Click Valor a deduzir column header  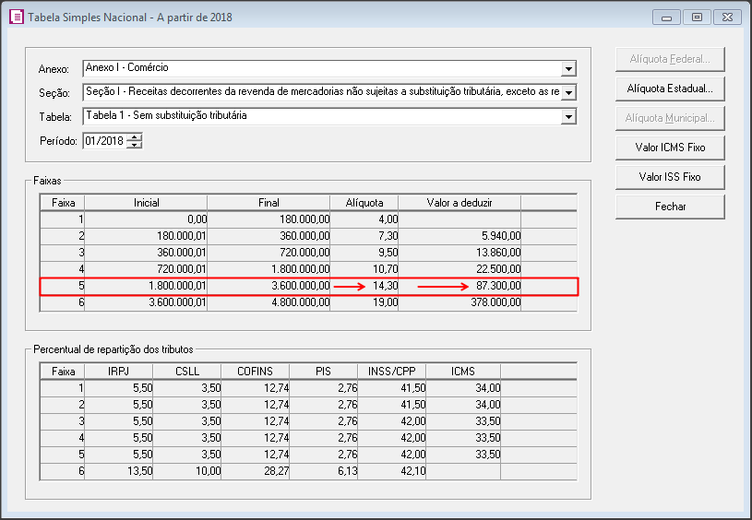[460, 203]
